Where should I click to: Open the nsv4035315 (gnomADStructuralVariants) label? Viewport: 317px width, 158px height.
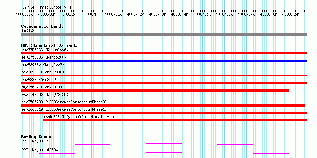coord(82,117)
